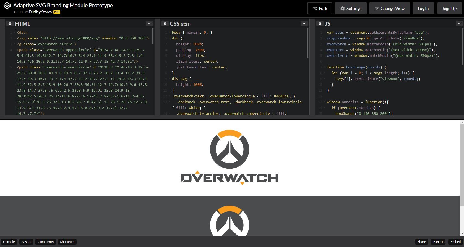Click 'if (overtext.matches) {' in JS

point(356,108)
